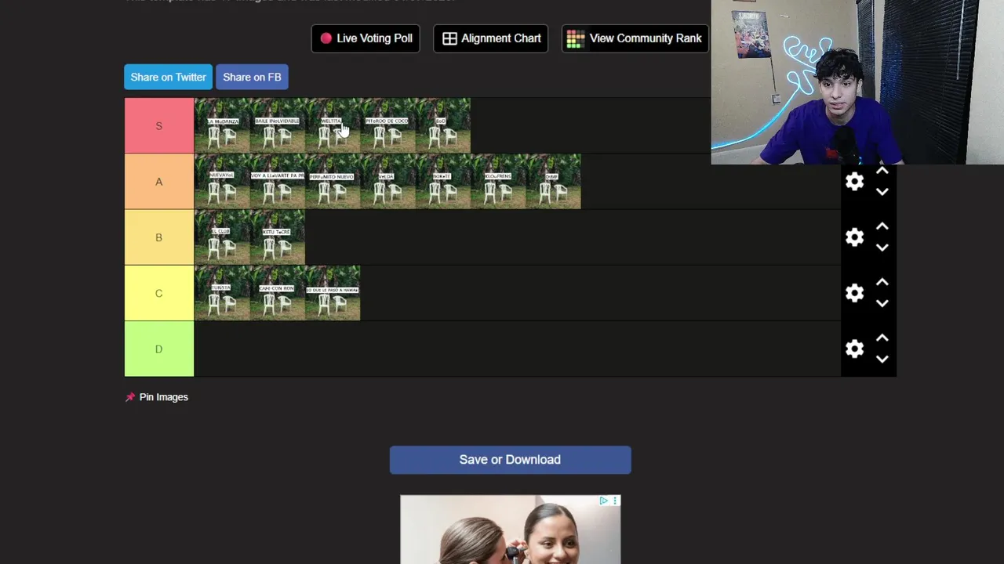Move tier C row down
This screenshot has height=564, width=1004.
(x=882, y=303)
